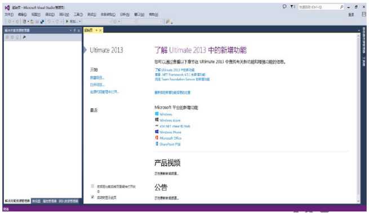The image size is (369, 213).
Task: Open the File menu
Action: (9, 15)
